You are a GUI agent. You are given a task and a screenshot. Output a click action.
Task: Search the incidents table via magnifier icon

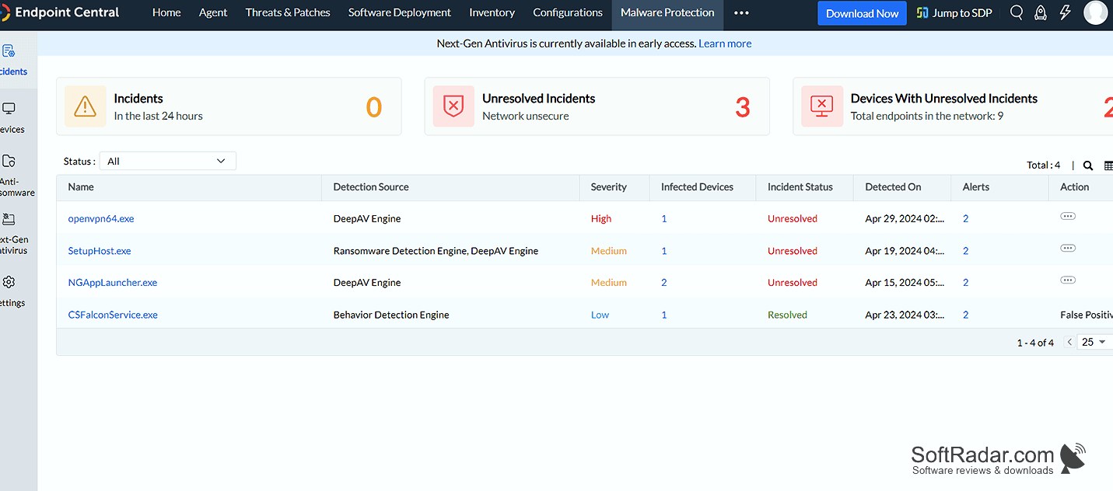(1088, 165)
